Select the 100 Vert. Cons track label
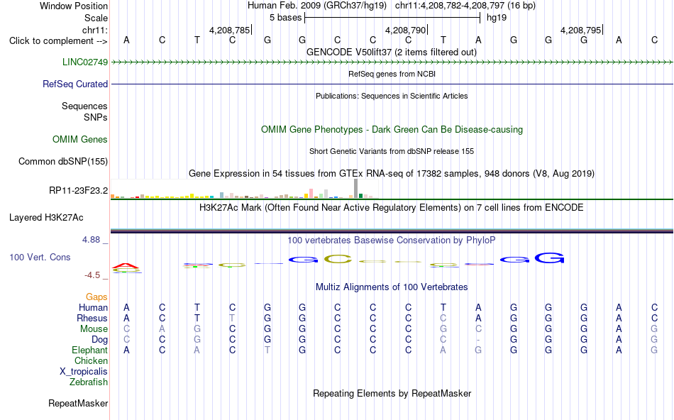 coord(40,257)
